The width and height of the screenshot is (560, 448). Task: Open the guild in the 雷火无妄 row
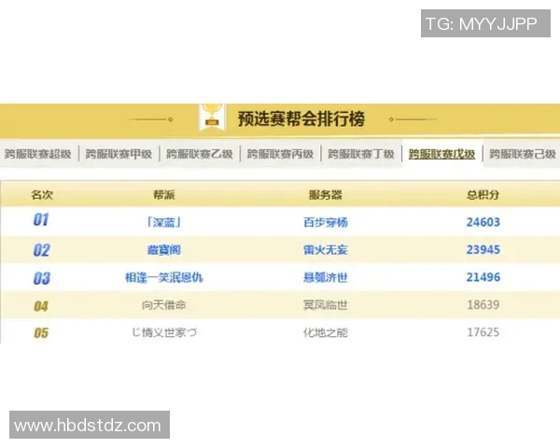click(164, 250)
